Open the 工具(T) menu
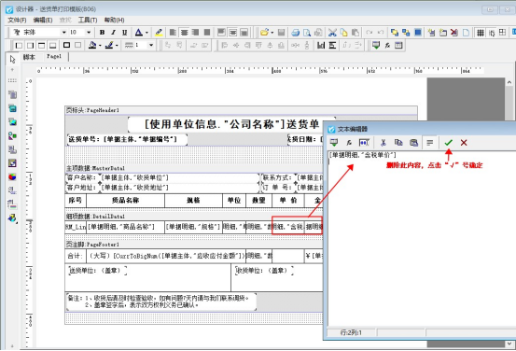516x351 pixels. click(88, 21)
